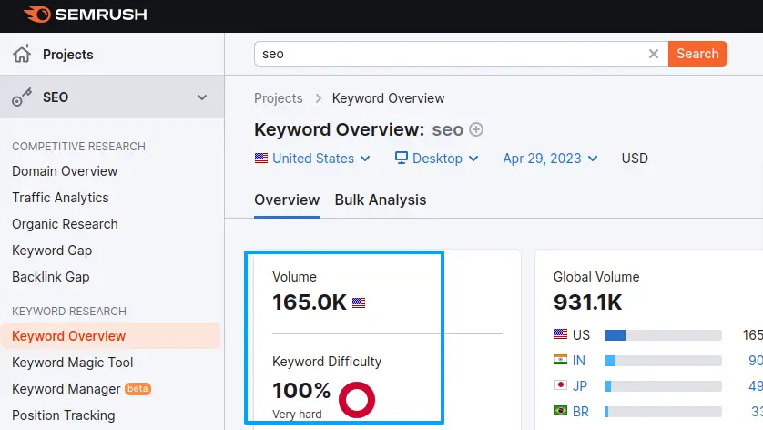
Task: Click the Japan flag in Global Volume
Action: pyautogui.click(x=561, y=385)
